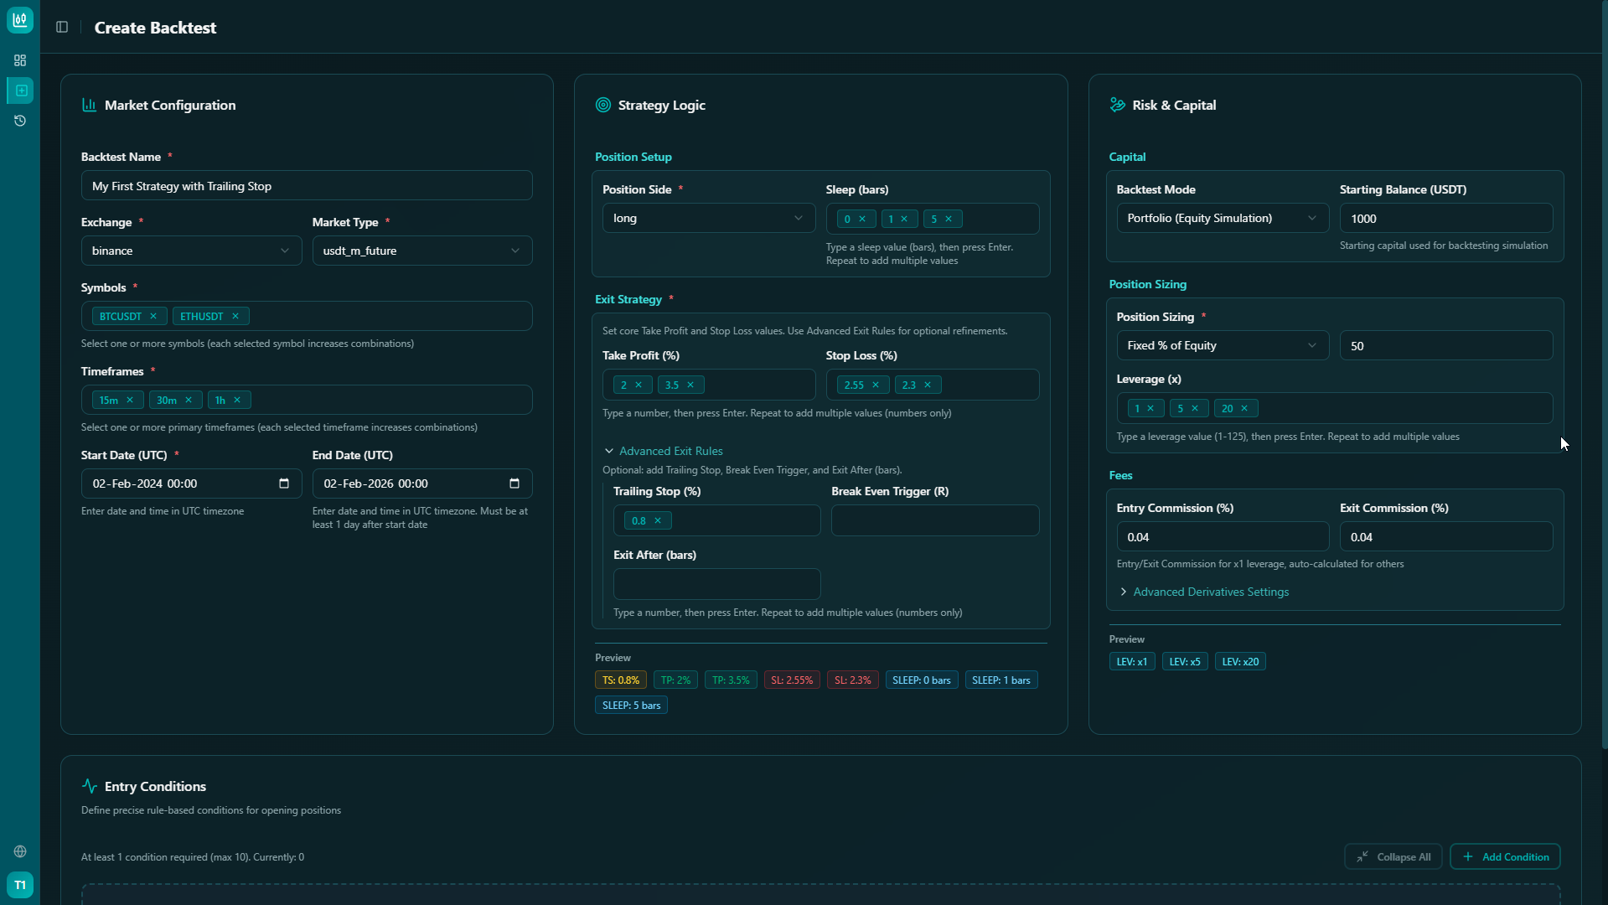Open the Start Date calendar picker icon
The image size is (1608, 905).
(x=284, y=484)
